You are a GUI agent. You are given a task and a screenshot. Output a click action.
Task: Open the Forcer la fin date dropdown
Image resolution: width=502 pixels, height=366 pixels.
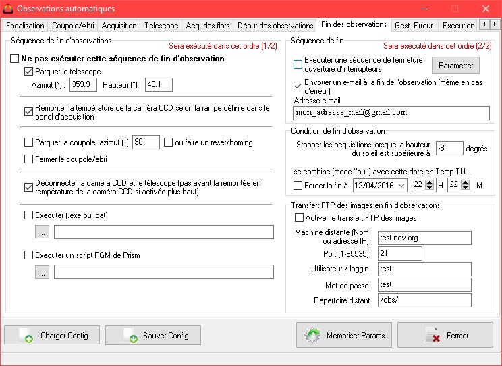point(401,186)
